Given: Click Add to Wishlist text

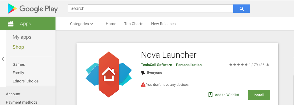Looking at the screenshot, I should 227,95.
